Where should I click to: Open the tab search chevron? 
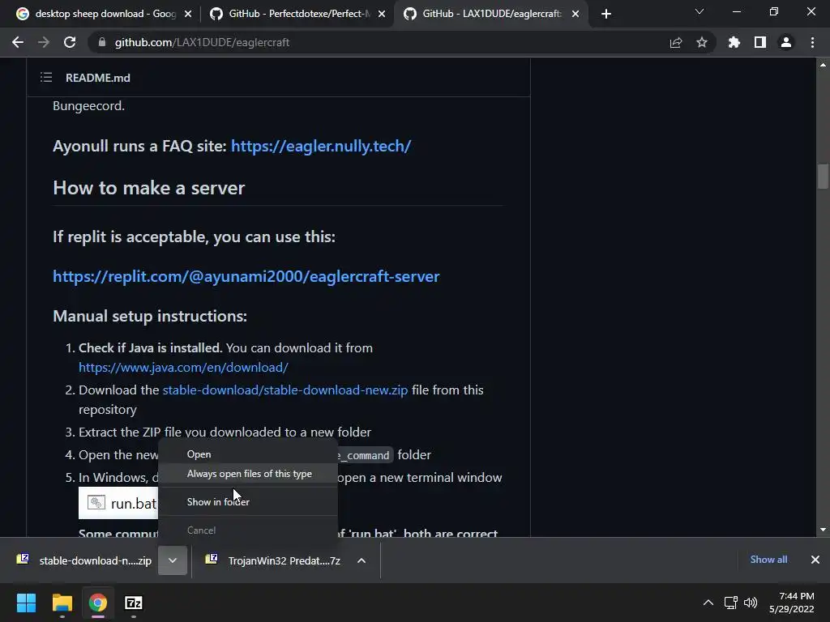(700, 11)
